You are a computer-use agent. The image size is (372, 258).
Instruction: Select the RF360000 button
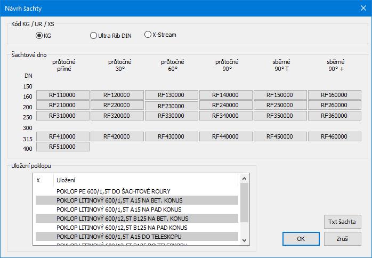335,116
